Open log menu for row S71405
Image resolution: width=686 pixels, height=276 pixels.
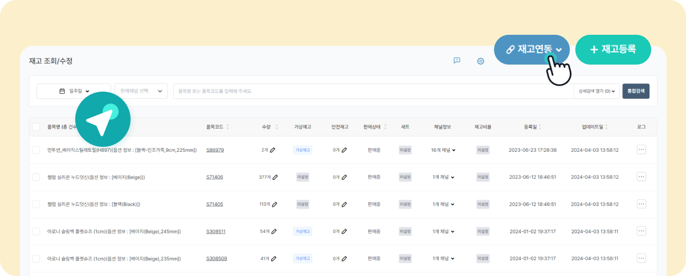[x=641, y=204]
